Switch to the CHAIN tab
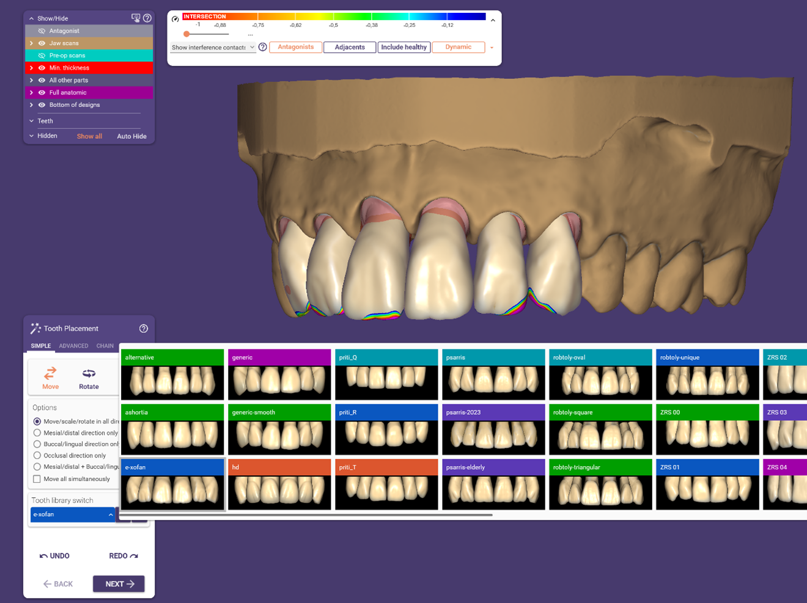 [105, 346]
